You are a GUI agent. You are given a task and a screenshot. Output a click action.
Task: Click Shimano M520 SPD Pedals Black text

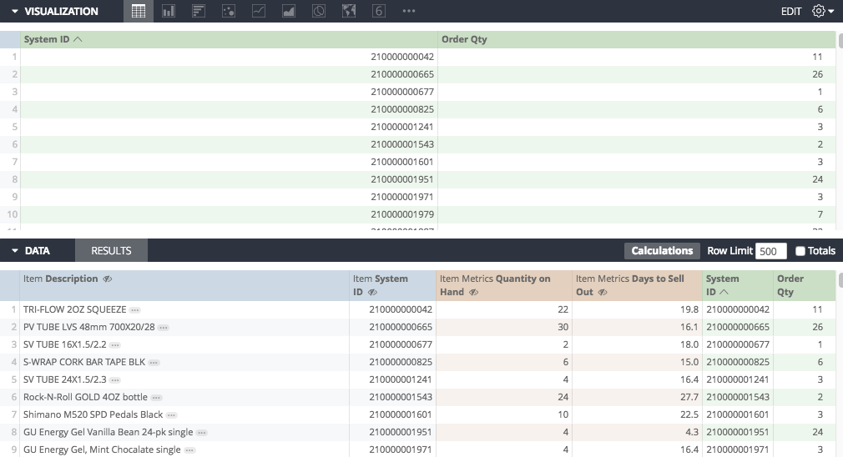click(x=93, y=414)
